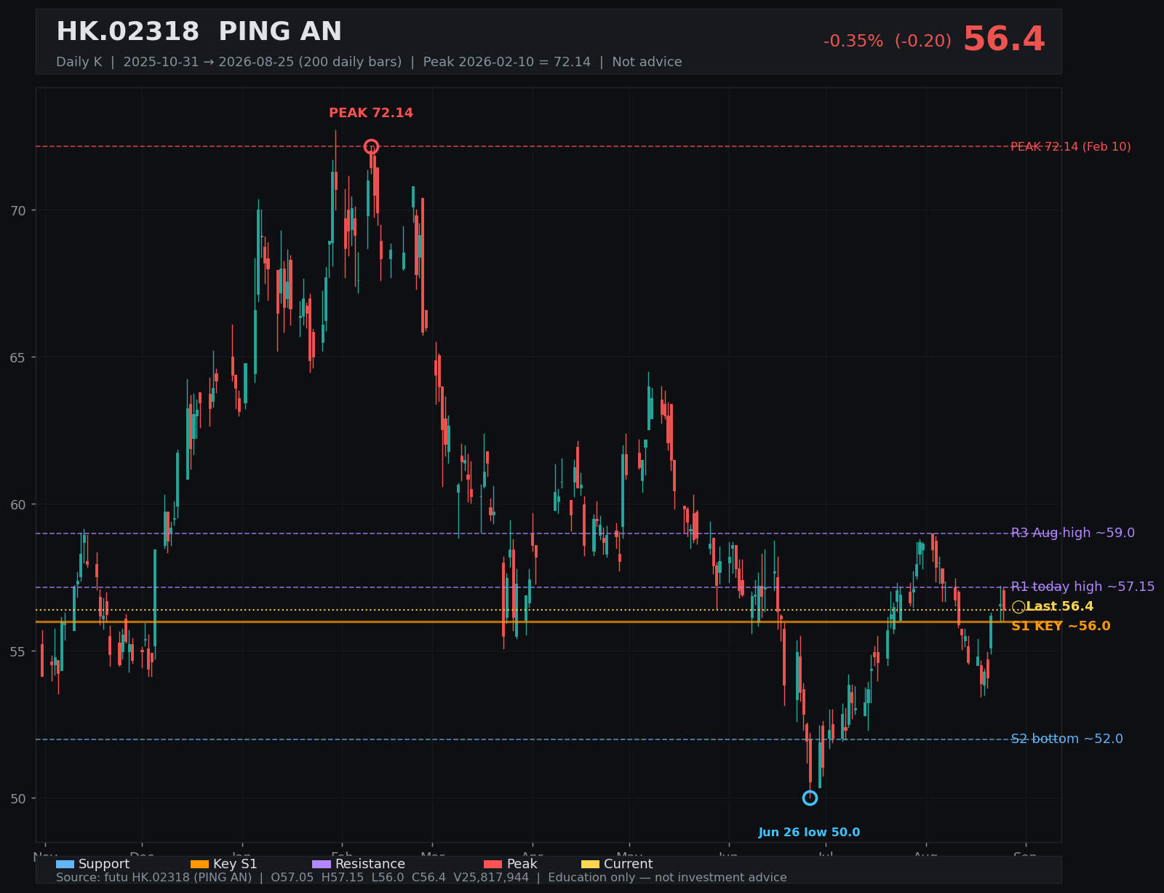Click the 'Source: futu HK.02318' footer line
This screenshot has width=1164, height=893.
(x=421, y=878)
